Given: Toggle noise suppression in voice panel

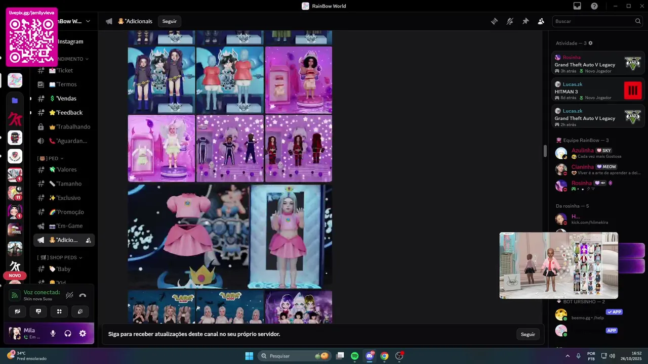Looking at the screenshot, I should (x=69, y=295).
